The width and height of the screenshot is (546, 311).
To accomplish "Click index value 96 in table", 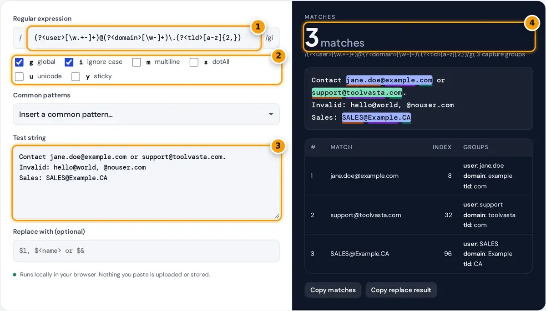I will [x=448, y=254].
